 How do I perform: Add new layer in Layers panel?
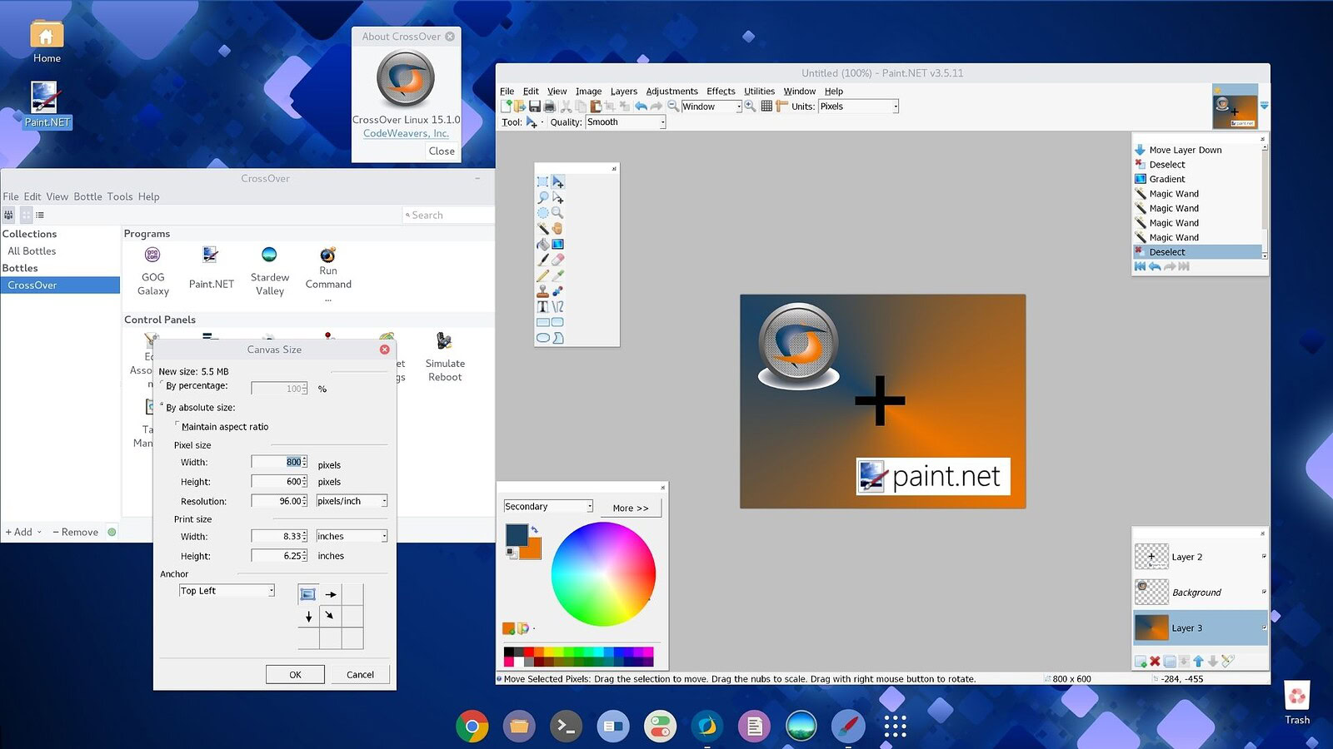1141,662
